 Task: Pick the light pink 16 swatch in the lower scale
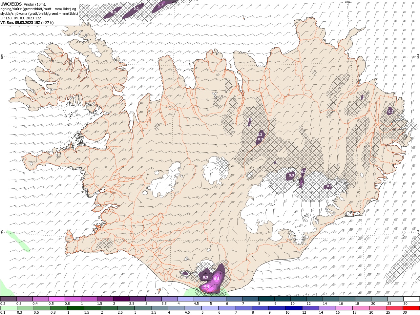click(x=344, y=308)
